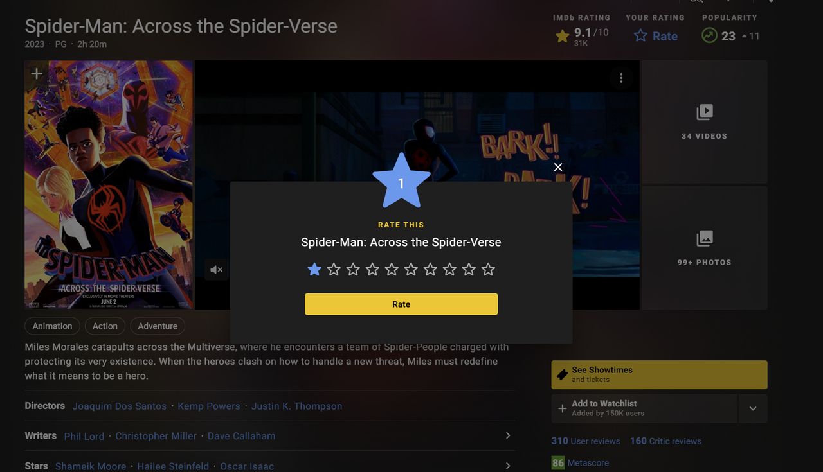Click the Your Rating star Rate link
823x472 pixels.
656,36
